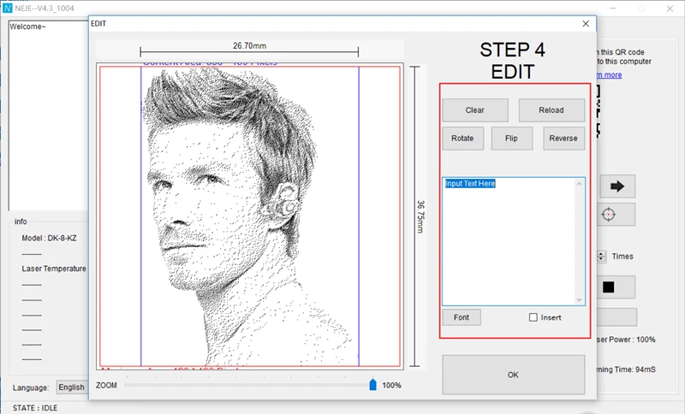The width and height of the screenshot is (685, 414).
Task: Click the Welcome~ log text area
Action: 49,115
